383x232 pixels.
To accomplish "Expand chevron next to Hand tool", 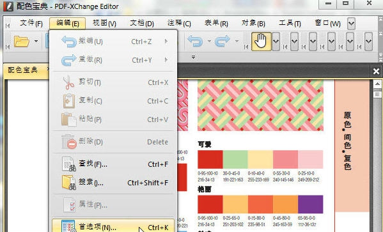I will [276, 42].
